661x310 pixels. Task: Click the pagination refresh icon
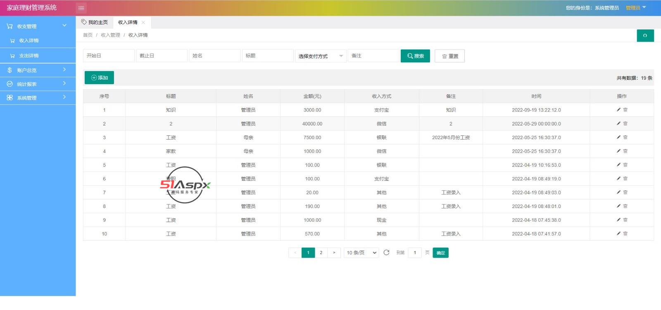pyautogui.click(x=386, y=253)
